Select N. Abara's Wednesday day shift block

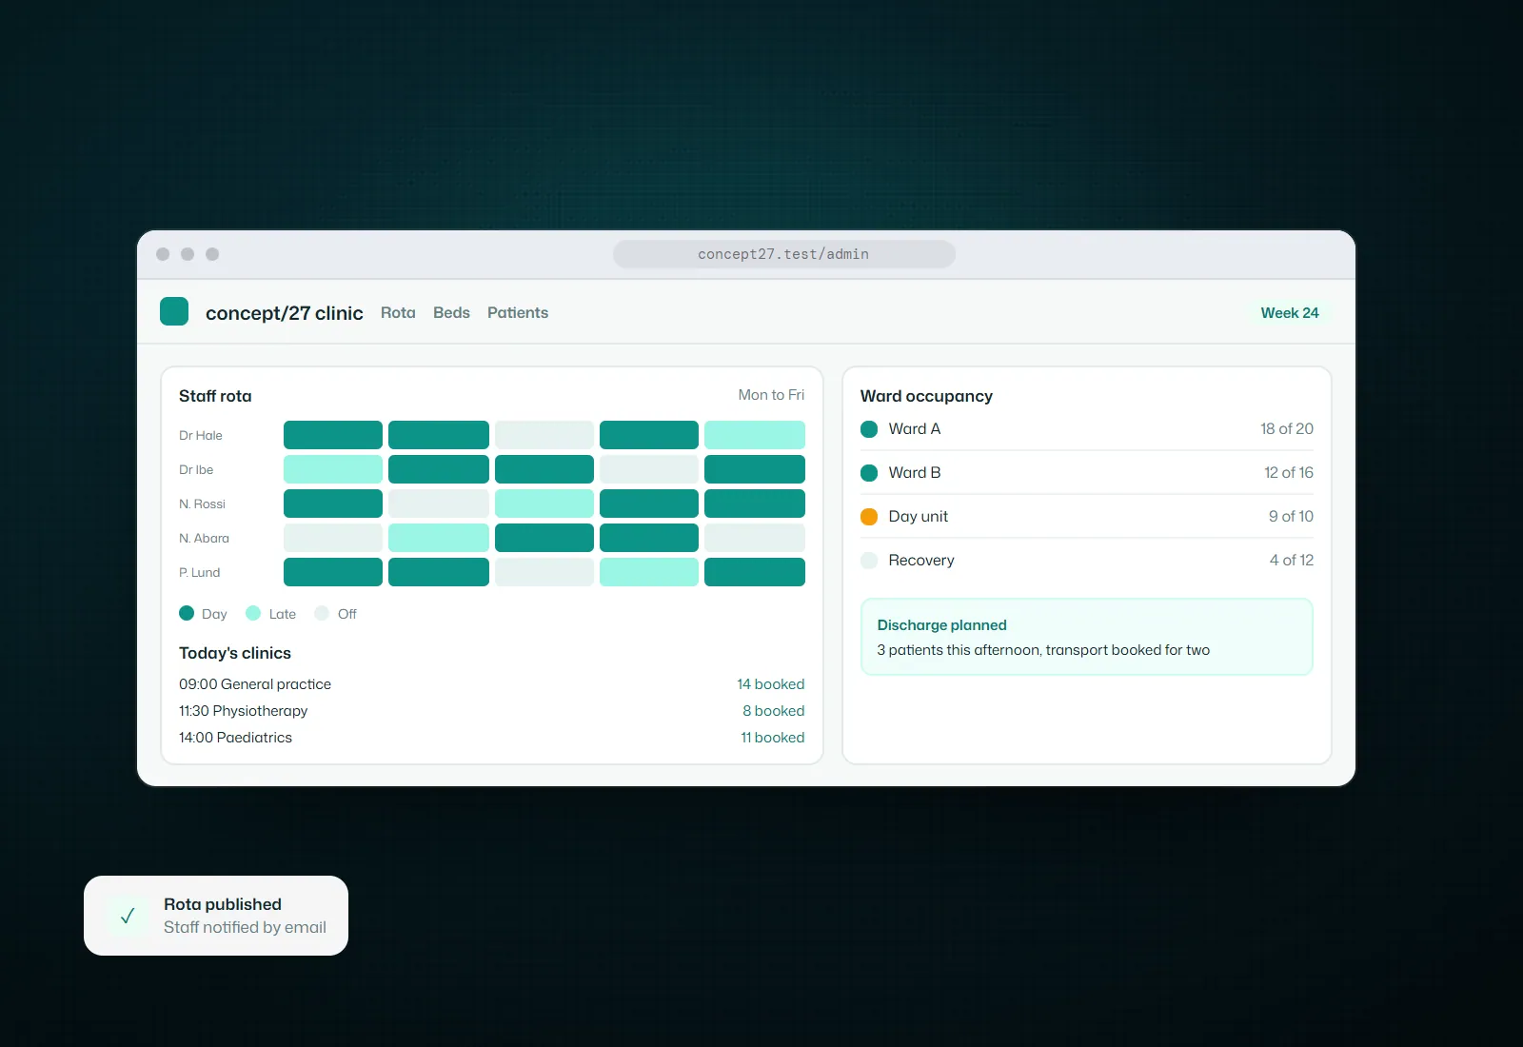(544, 538)
